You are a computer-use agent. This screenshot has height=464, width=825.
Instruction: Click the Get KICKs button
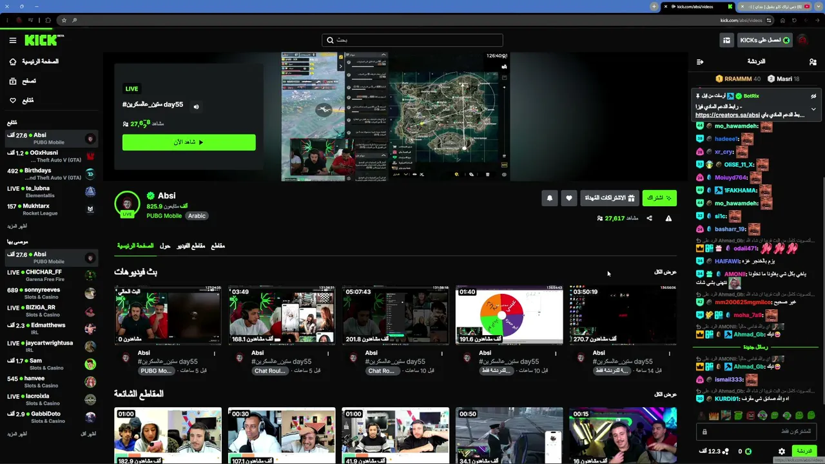(765, 40)
